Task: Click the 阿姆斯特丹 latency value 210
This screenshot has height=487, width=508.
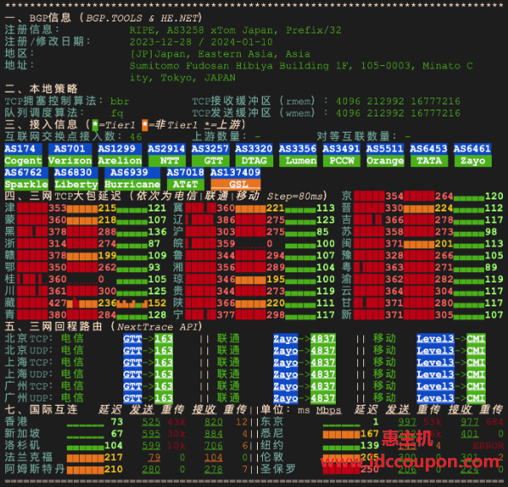Action: [x=113, y=470]
